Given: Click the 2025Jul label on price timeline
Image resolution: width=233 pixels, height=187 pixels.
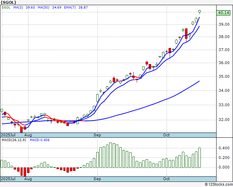Looking at the screenshot, I should coord(8,135).
